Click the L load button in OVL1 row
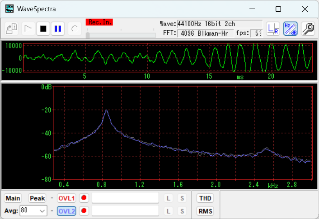Screen dimensions: 319x219 tap(168, 198)
